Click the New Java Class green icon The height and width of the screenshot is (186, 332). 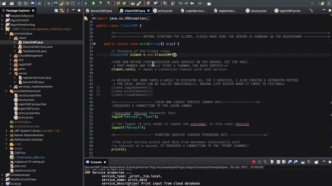click(x=125, y=3)
